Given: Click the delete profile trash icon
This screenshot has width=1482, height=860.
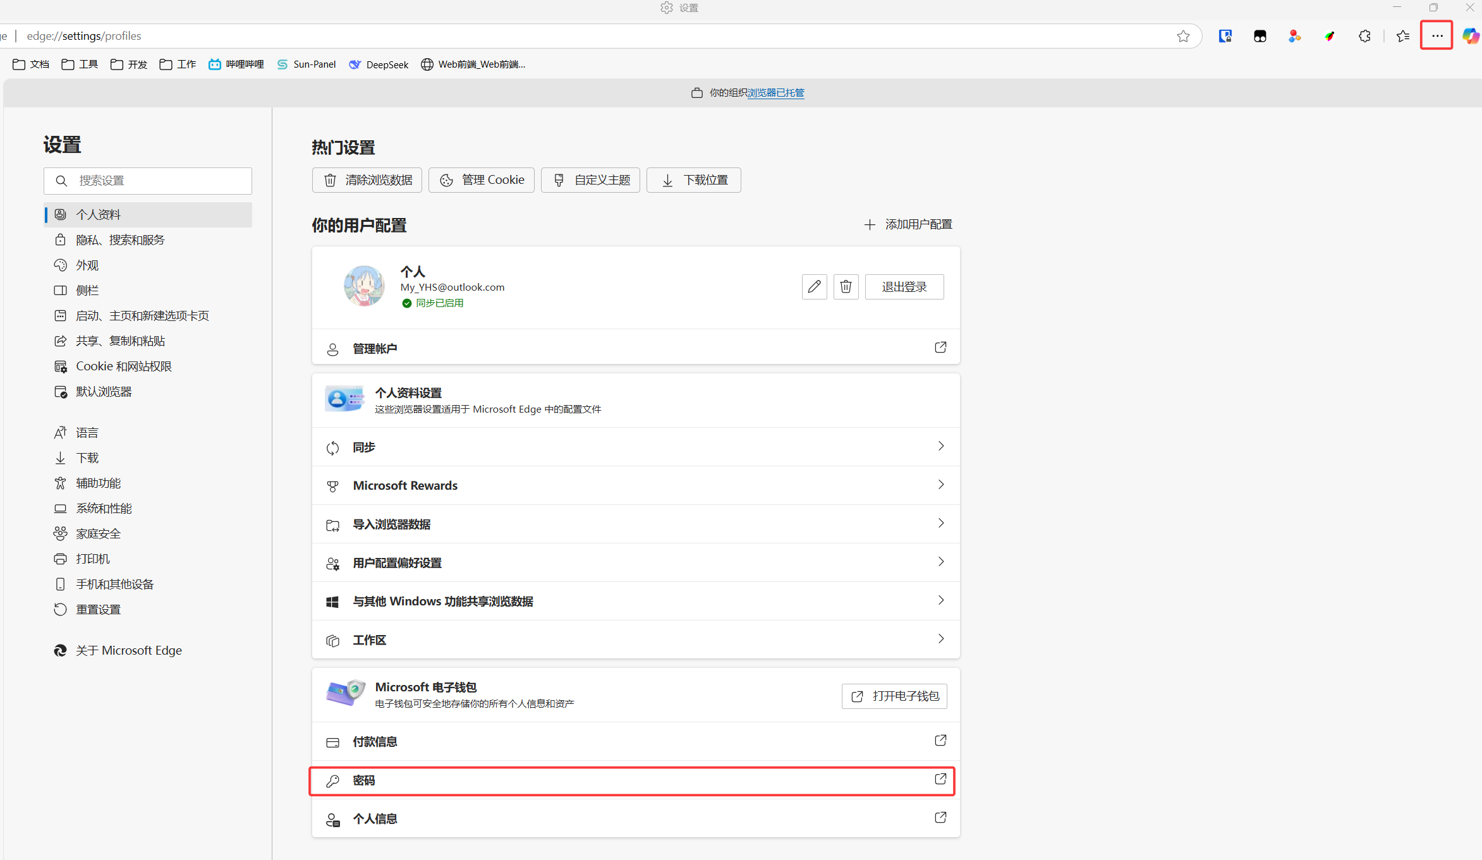Looking at the screenshot, I should 846,287.
